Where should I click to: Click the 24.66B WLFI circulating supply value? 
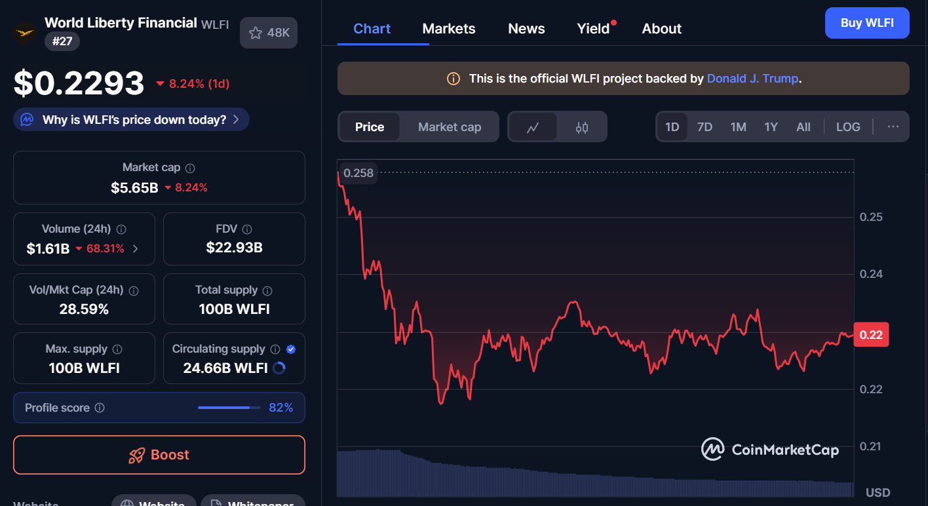tap(225, 368)
